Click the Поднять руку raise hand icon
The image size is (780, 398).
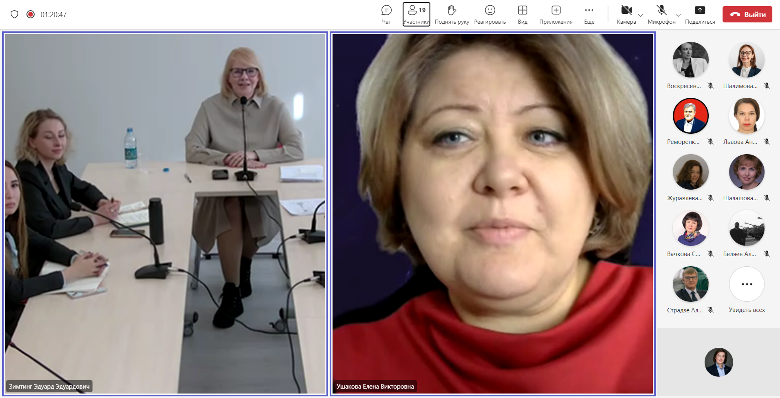[x=452, y=10]
